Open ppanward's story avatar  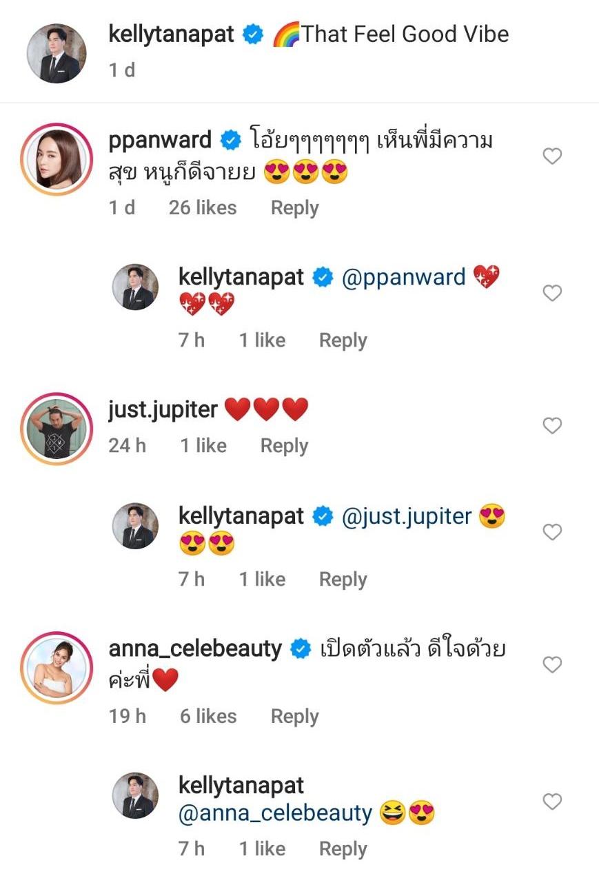[57, 159]
